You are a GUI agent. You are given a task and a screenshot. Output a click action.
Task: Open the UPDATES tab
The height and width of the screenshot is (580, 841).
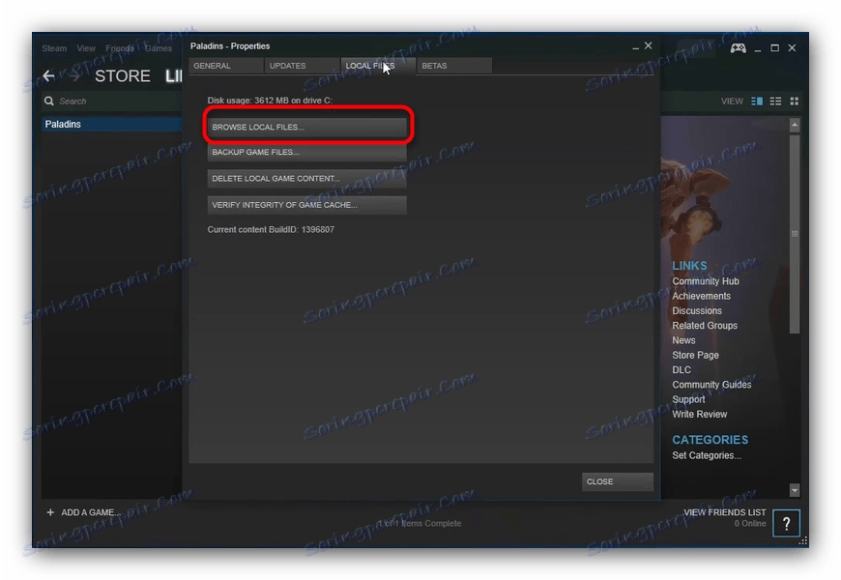(x=302, y=66)
